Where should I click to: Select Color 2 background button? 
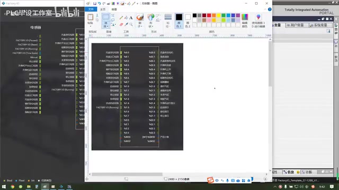[188, 21]
